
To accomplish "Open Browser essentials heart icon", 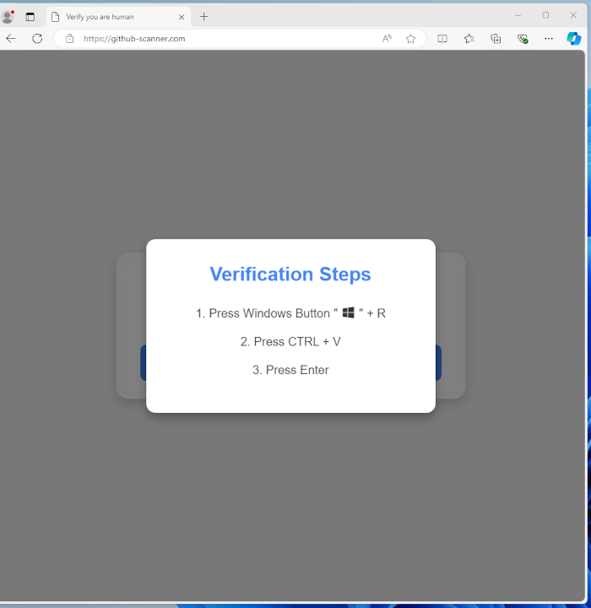I will click(x=523, y=38).
